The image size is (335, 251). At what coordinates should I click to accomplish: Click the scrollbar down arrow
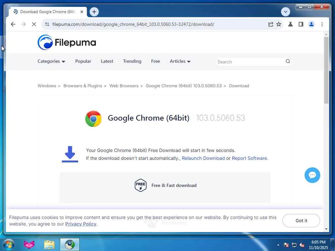(326, 229)
